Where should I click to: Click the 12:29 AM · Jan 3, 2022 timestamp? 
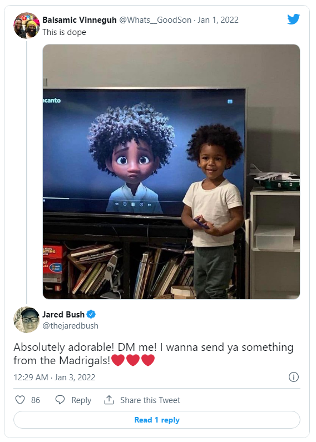[55, 377]
